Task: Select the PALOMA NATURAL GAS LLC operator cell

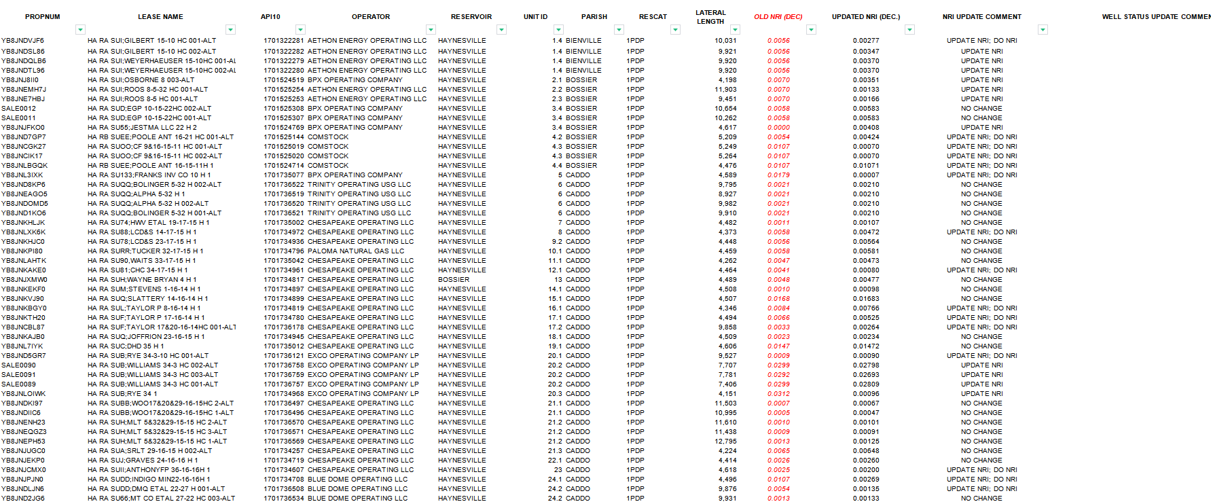Action: (356, 251)
